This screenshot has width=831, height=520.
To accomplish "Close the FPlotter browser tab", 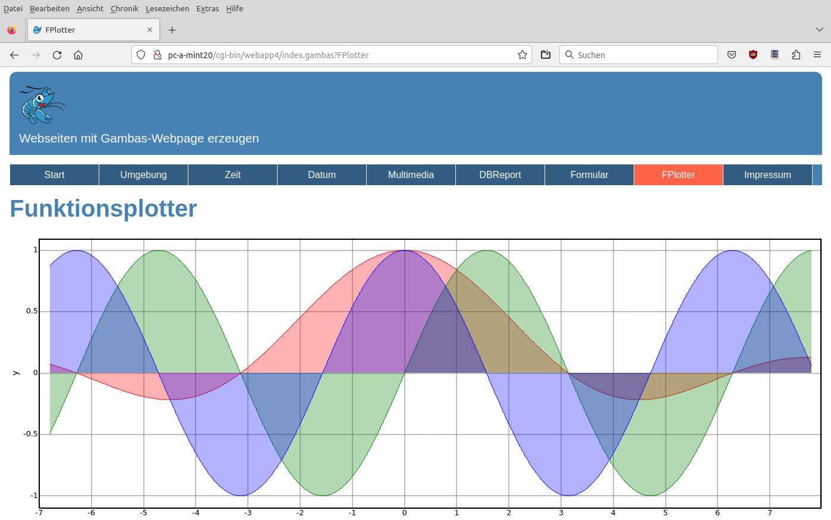I will tap(150, 30).
